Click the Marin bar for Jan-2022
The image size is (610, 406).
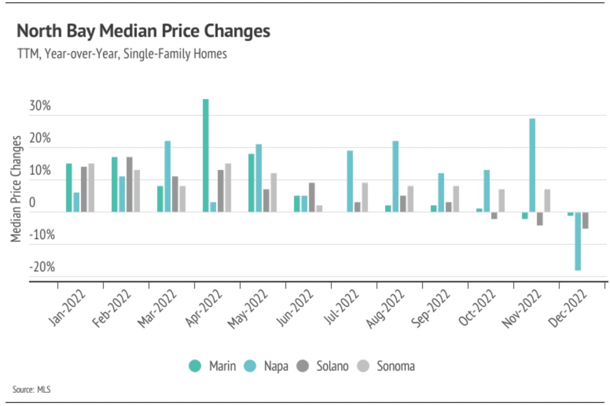click(x=69, y=188)
